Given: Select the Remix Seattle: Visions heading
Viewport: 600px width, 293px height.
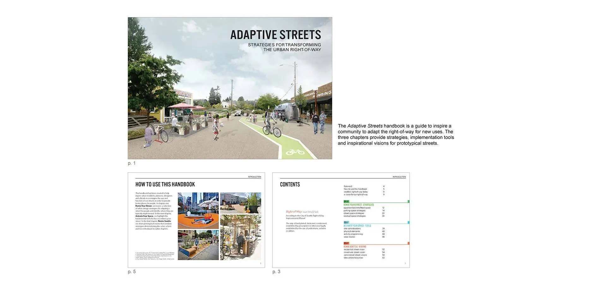Looking at the screenshot, I should [x=355, y=247].
